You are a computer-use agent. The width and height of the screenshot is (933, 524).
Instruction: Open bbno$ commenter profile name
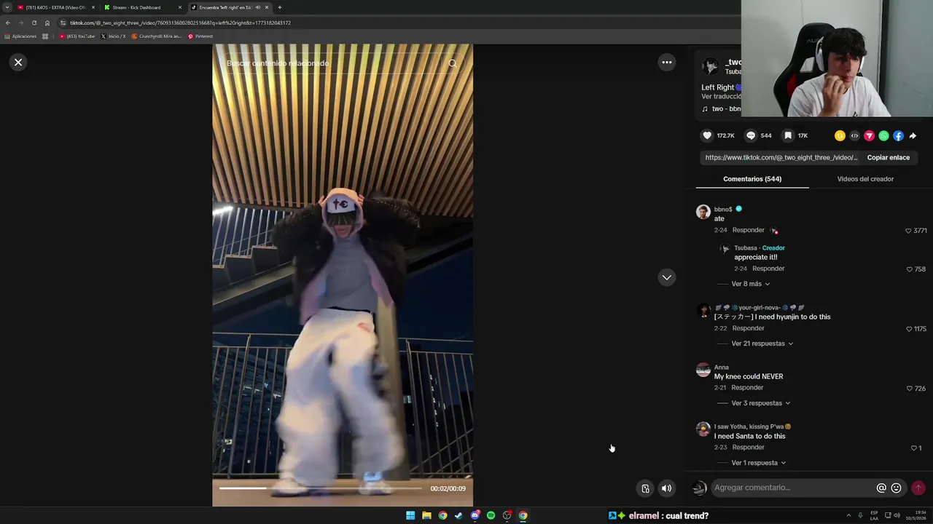pos(723,210)
